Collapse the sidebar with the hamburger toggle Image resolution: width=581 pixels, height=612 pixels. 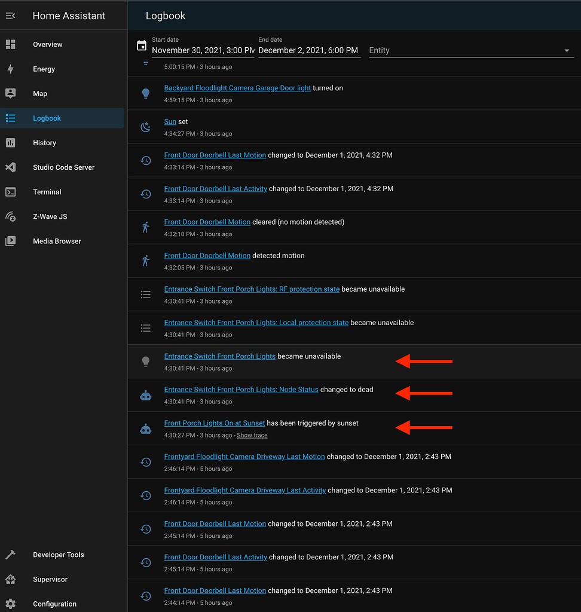(10, 16)
